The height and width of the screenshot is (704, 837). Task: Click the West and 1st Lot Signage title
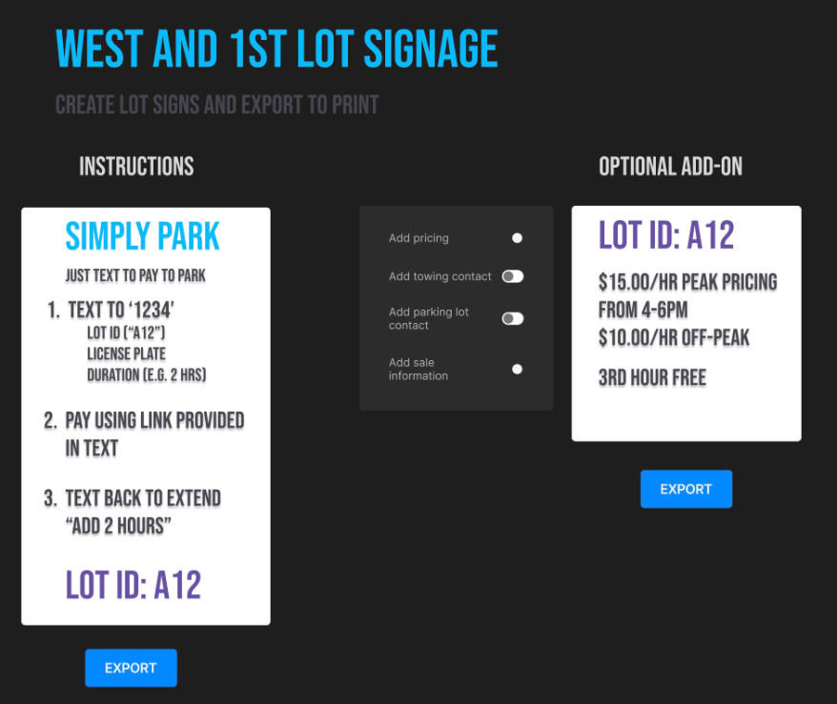pyautogui.click(x=276, y=49)
